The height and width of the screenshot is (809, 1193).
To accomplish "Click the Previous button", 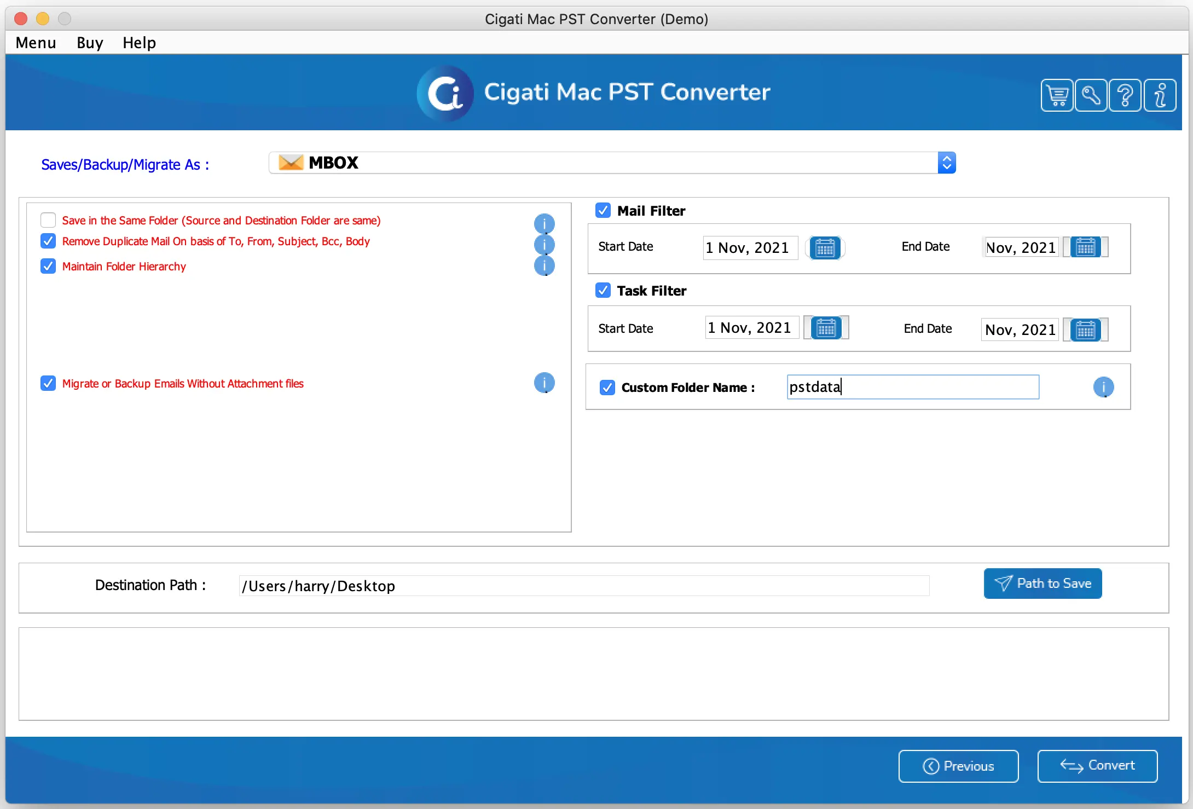I will coord(958,766).
